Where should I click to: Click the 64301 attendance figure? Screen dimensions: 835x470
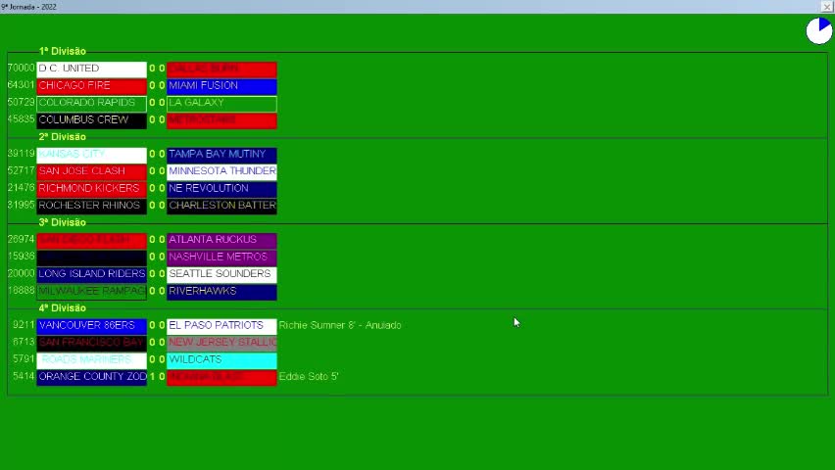click(x=22, y=85)
